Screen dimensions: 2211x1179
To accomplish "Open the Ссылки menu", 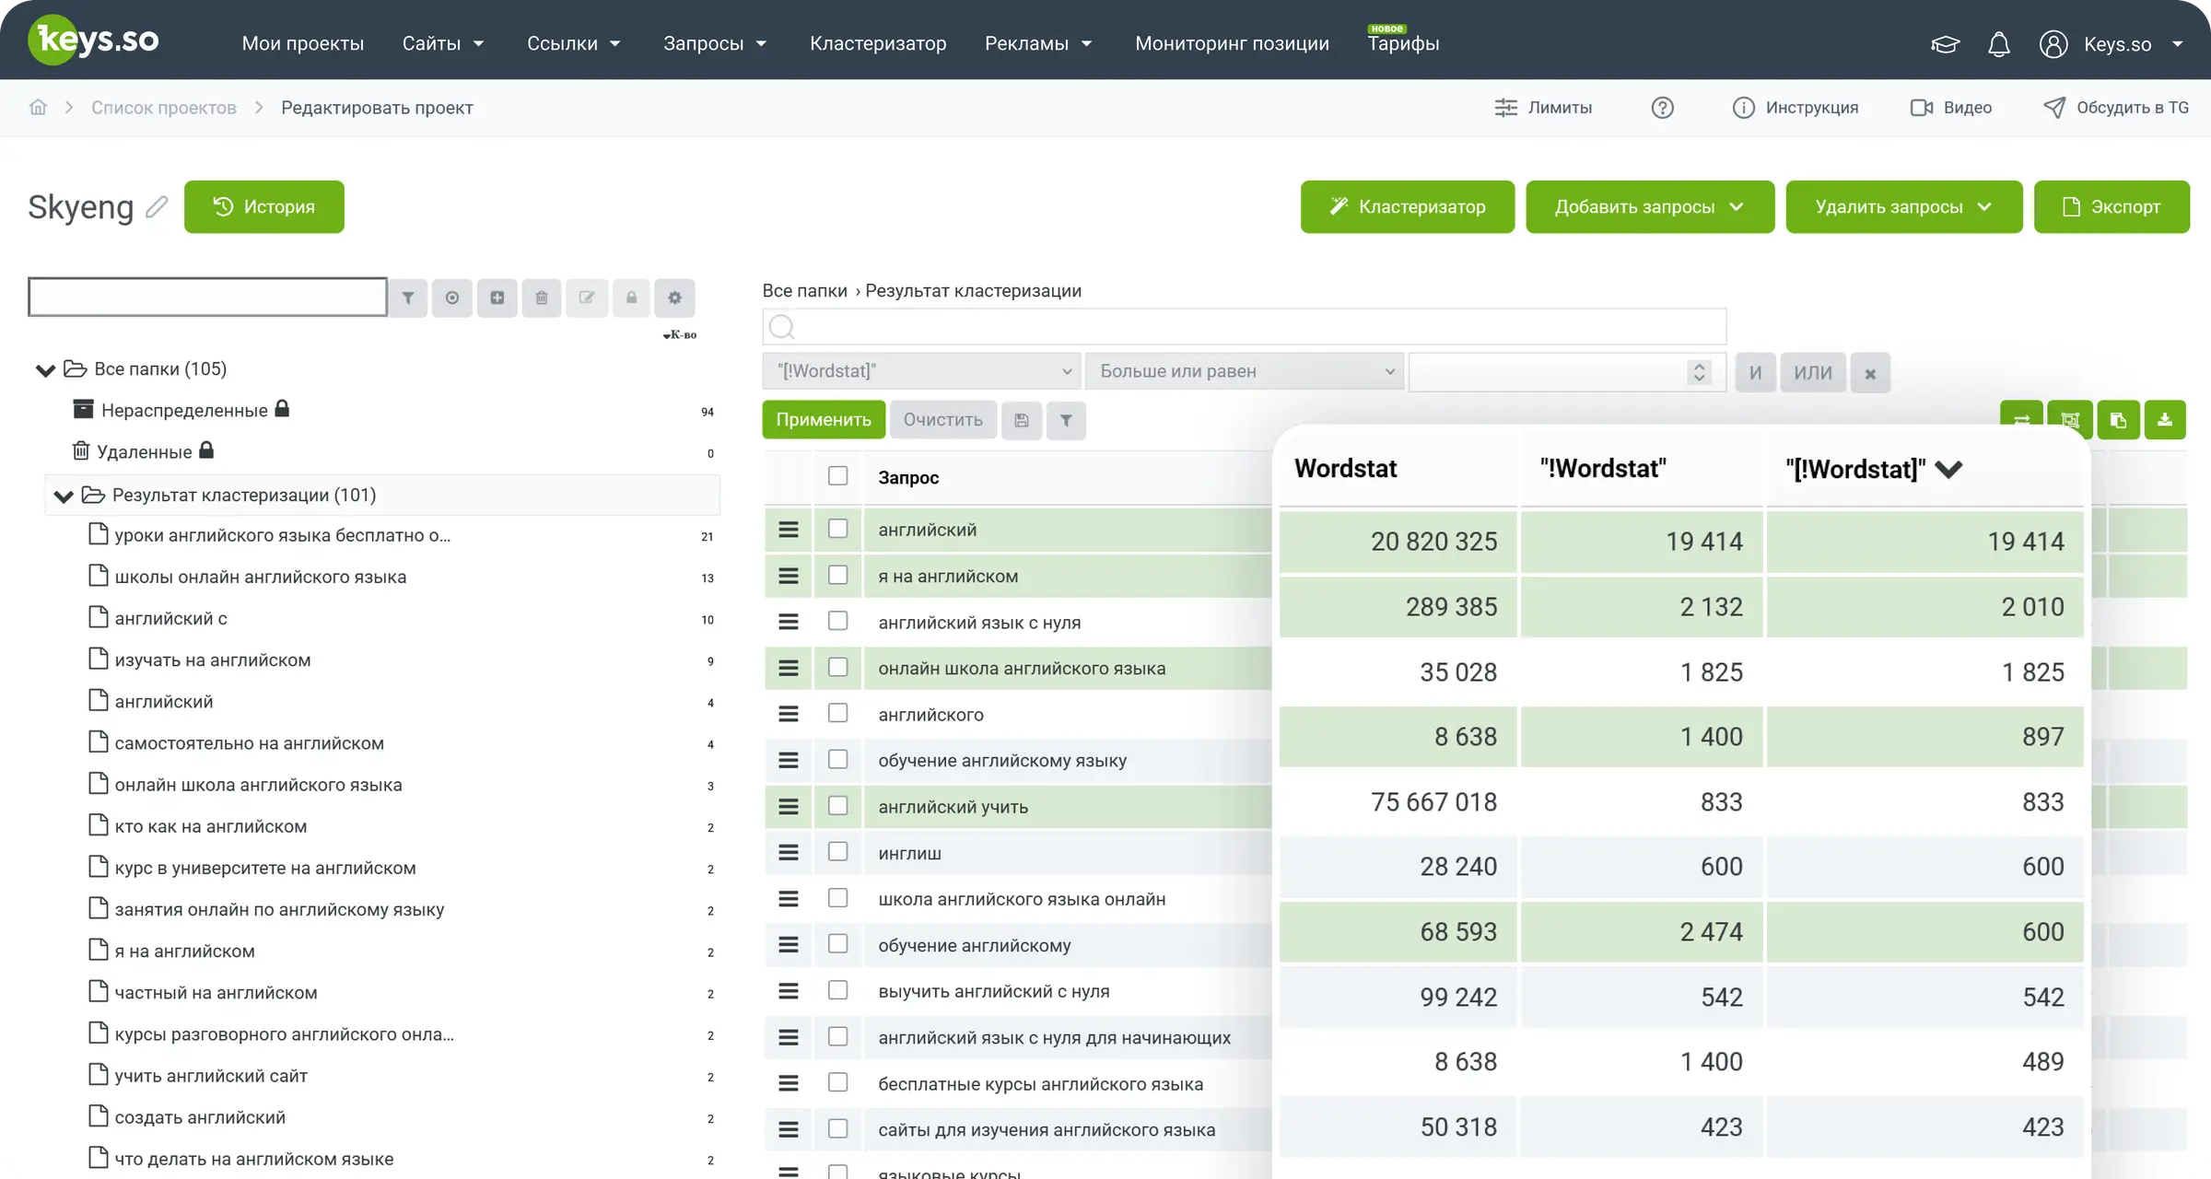I will (x=574, y=43).
